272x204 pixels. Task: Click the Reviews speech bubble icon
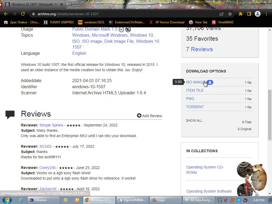tap(10, 115)
